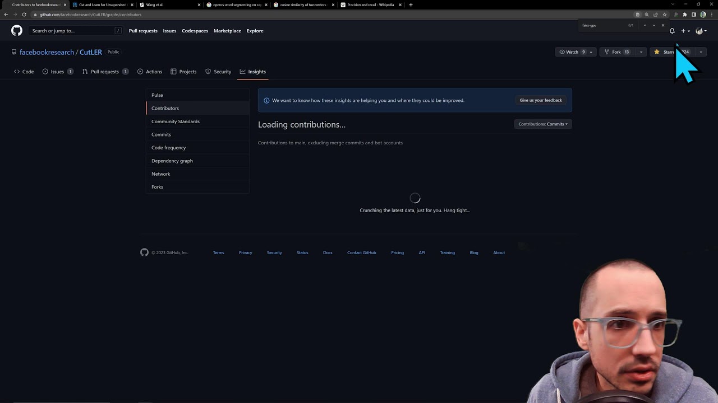Bookmark this page with the star icon

[x=665, y=15]
